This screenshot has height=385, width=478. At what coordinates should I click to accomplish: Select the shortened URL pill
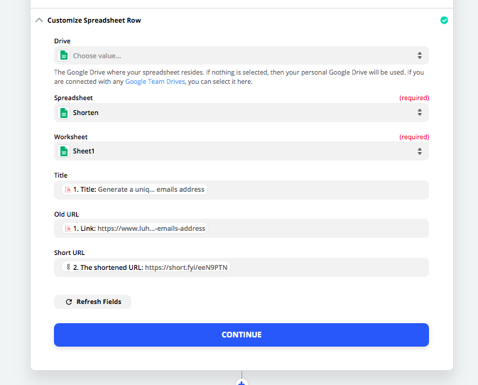[x=146, y=267]
